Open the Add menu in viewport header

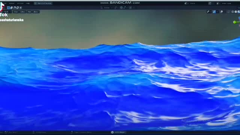pos(29,12)
